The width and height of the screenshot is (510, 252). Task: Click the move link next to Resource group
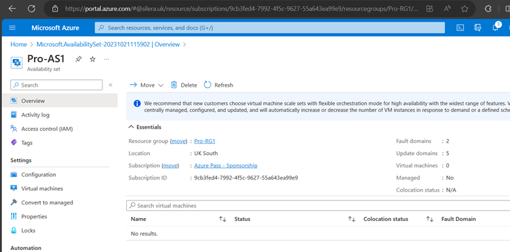(x=178, y=141)
